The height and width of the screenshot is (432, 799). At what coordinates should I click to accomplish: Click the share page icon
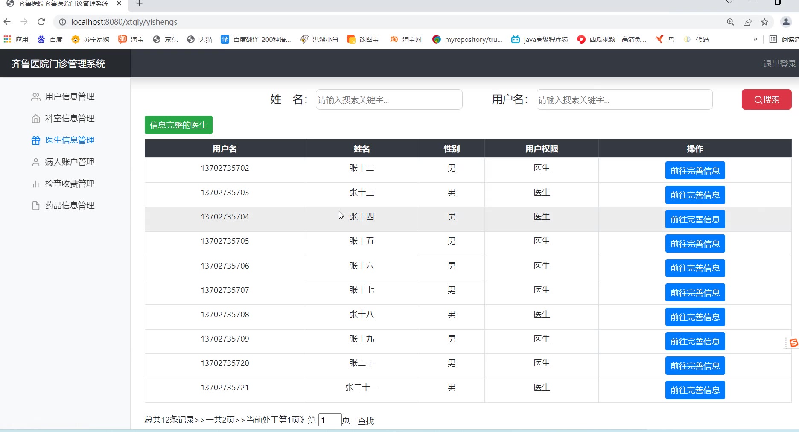747,22
